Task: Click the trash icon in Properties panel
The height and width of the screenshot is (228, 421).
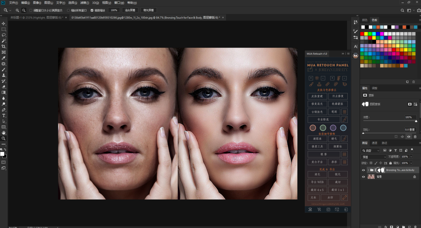Action: coord(415,137)
